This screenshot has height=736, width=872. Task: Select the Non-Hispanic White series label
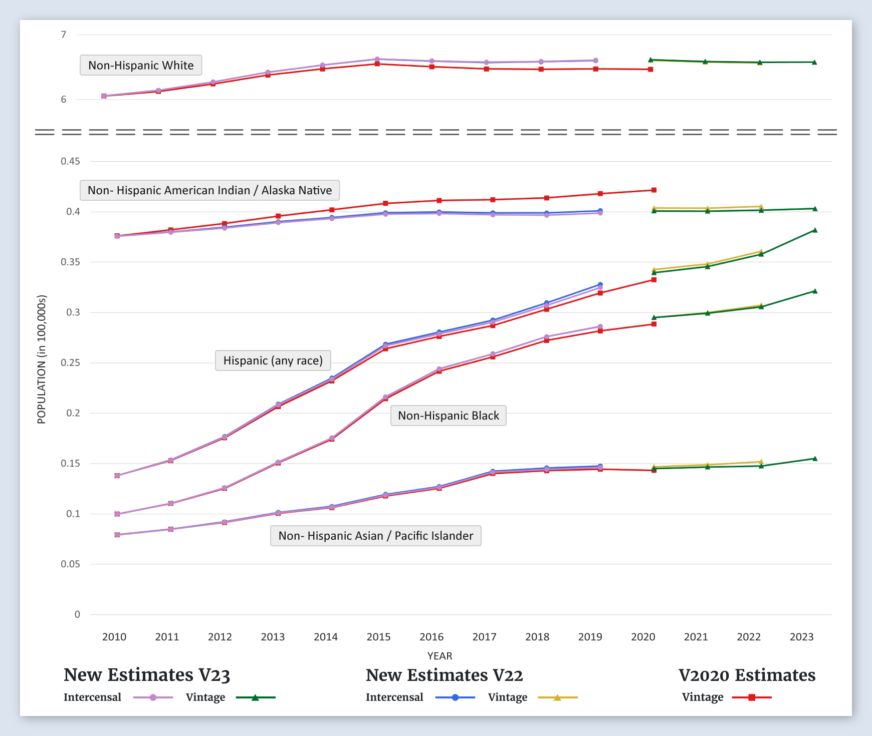(x=141, y=65)
